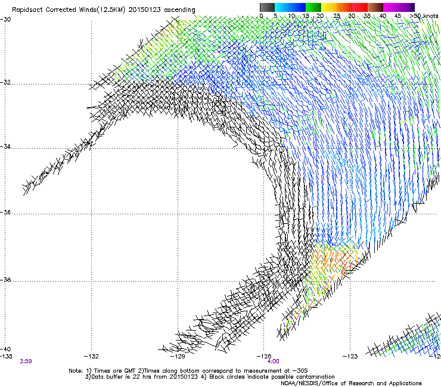Click the '-123' longitude axis label
The width and height of the screenshot is (441, 387).
pyautogui.click(x=350, y=357)
